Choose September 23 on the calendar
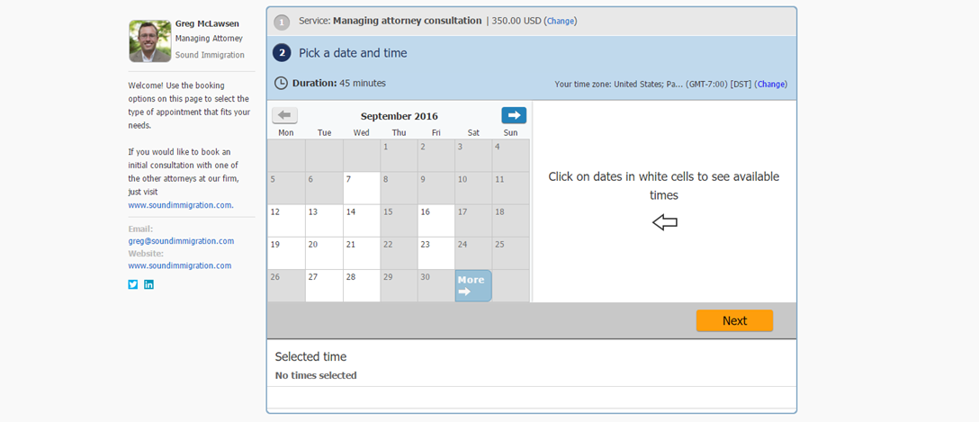Viewport: 979px width, 422px height. (x=436, y=253)
